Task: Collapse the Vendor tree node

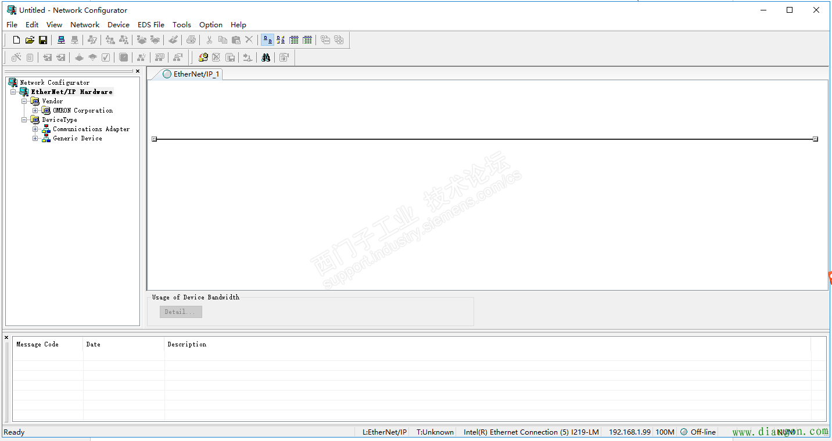Action: pos(24,102)
